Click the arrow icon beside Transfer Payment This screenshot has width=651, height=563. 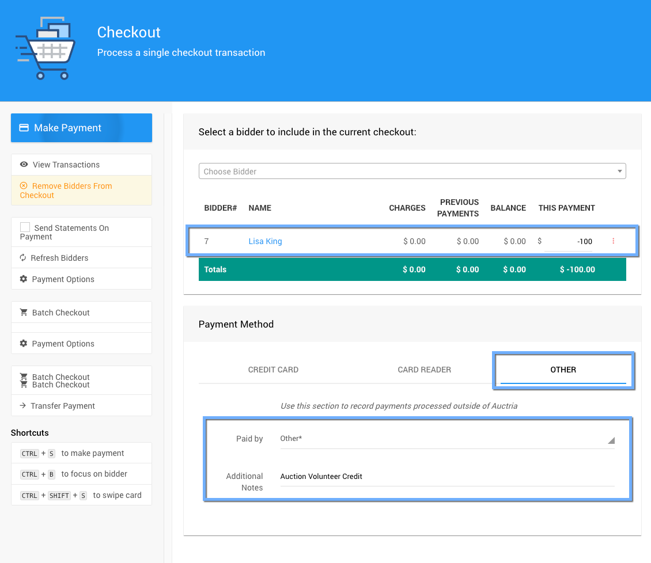coord(23,406)
